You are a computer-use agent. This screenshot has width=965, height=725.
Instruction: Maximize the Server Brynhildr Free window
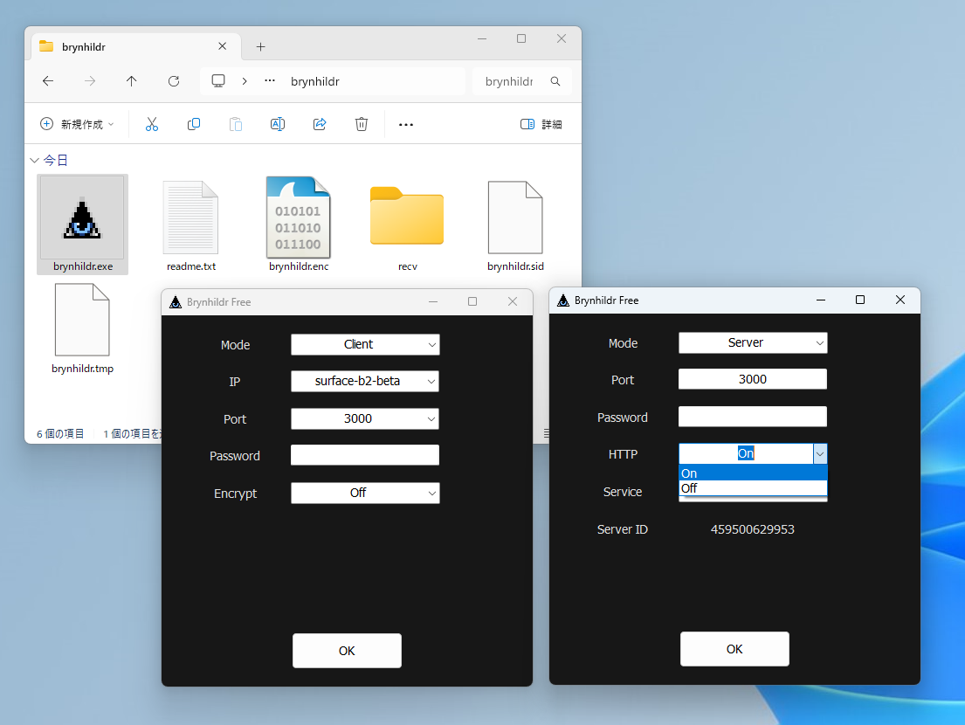point(860,300)
